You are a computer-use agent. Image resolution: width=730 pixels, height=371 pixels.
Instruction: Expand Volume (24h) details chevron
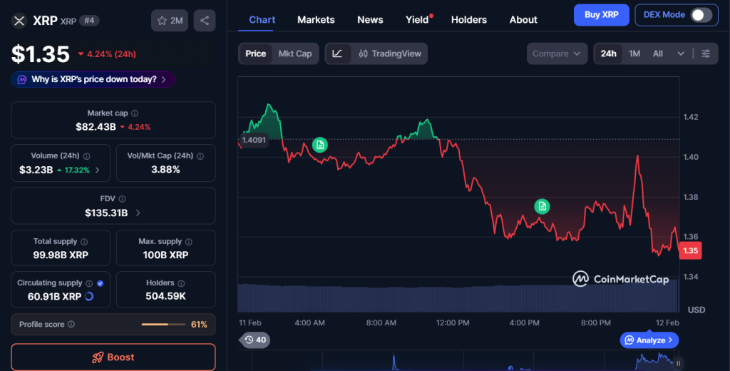coord(98,170)
